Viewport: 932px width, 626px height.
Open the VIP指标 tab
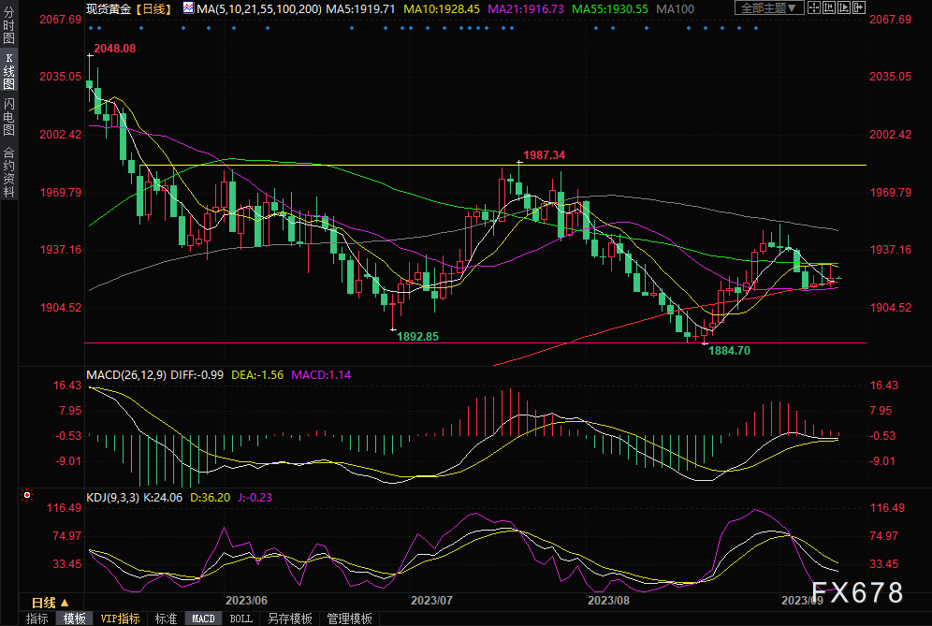pos(121,619)
